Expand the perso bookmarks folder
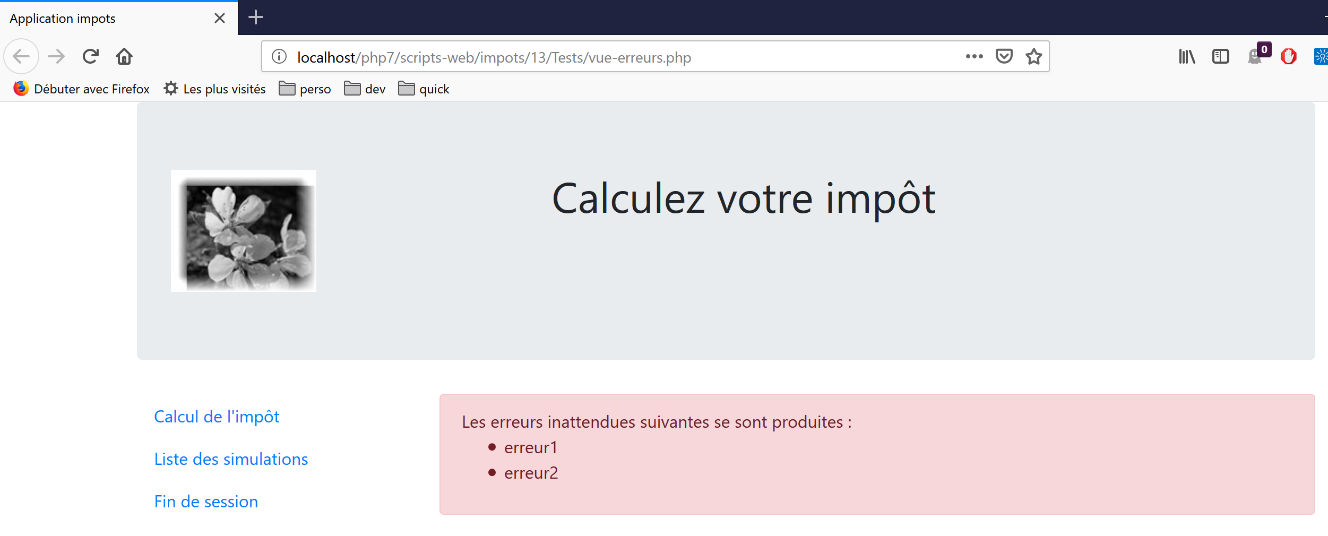The height and width of the screenshot is (536, 1328). [305, 89]
